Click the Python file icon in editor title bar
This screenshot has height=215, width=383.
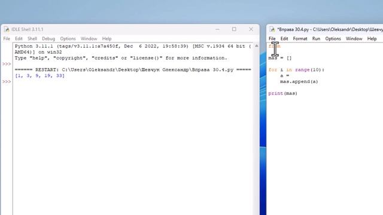coord(272,29)
